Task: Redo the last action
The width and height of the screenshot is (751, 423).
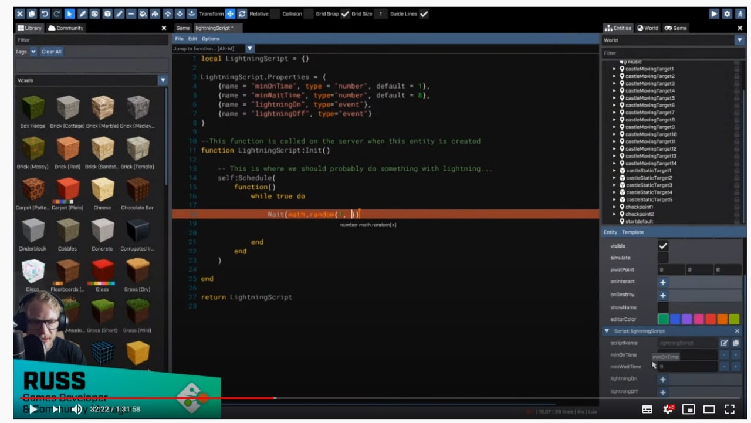Action: (57, 13)
